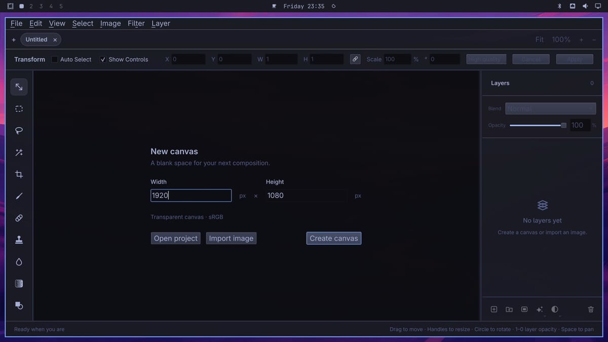Click the Fit zoom button
Image resolution: width=608 pixels, height=342 pixels.
point(540,40)
